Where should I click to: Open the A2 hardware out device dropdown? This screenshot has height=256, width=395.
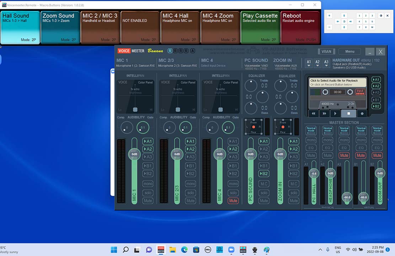[317, 63]
